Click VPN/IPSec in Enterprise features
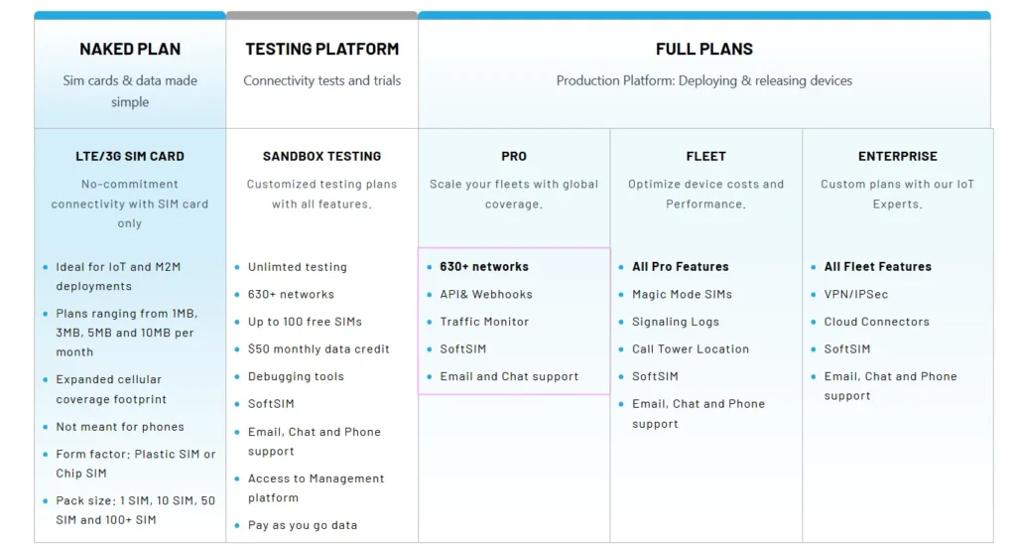 coord(856,295)
